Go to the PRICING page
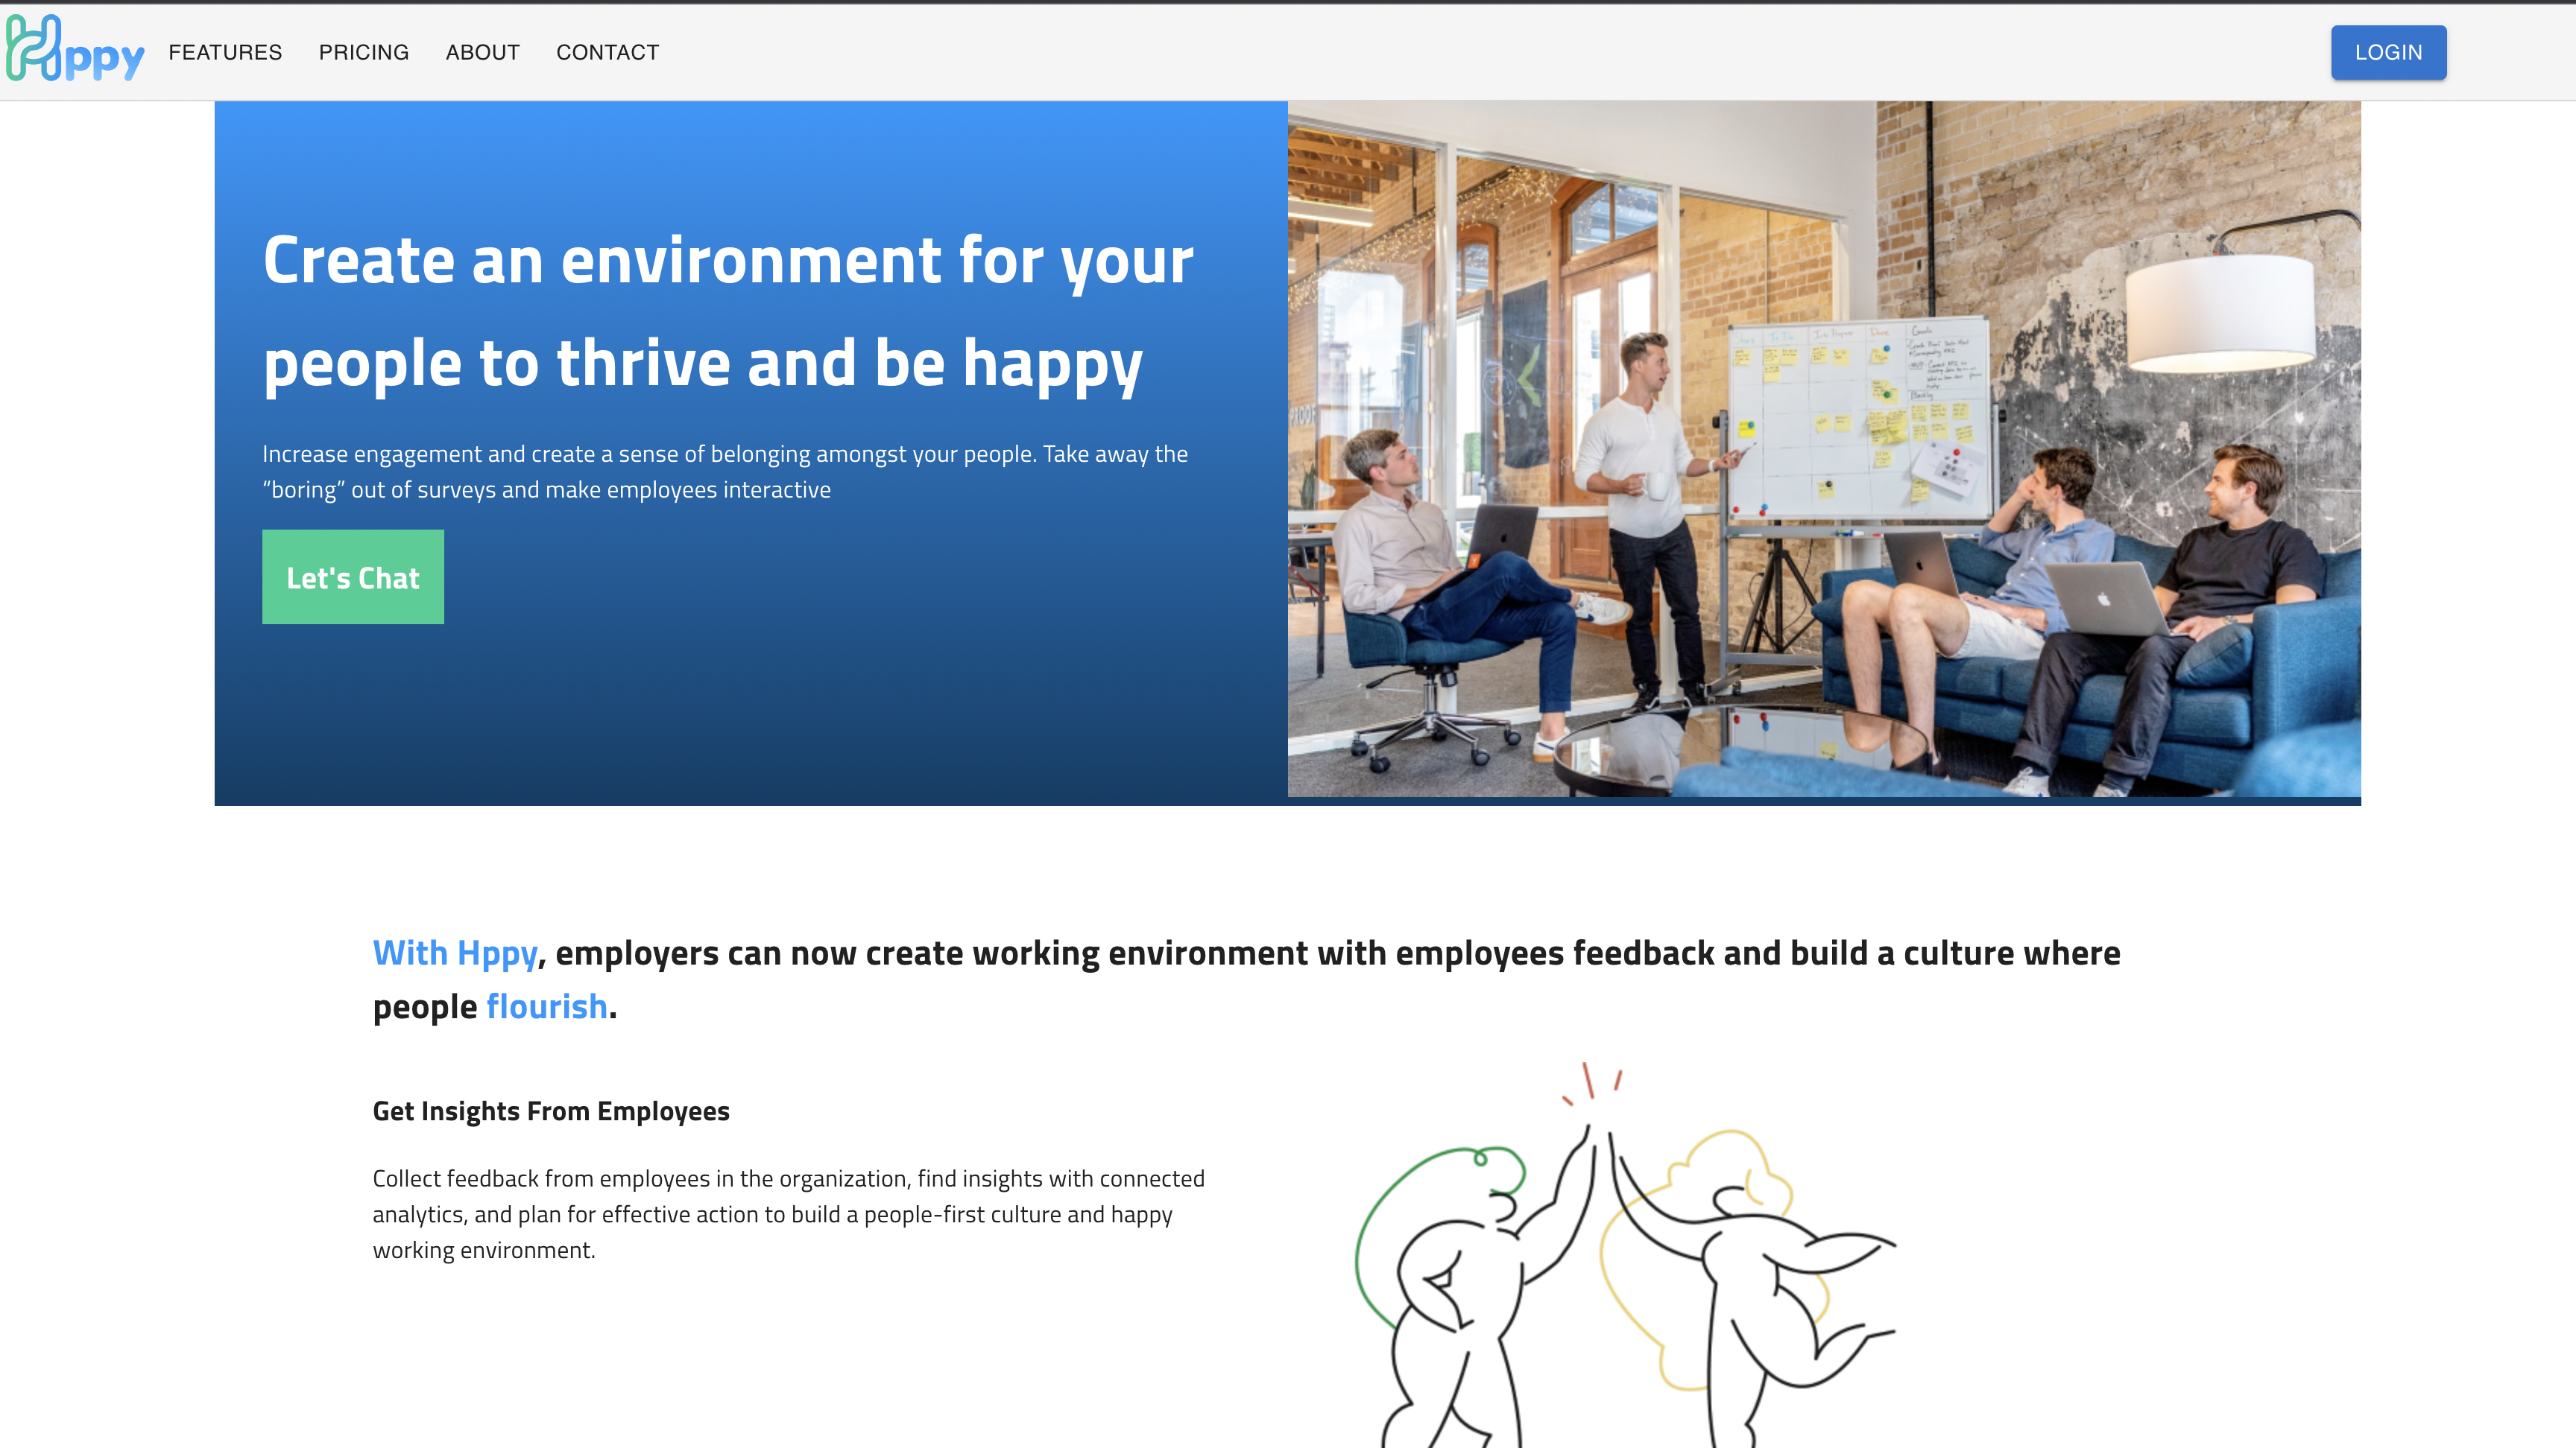2576x1448 pixels. (x=364, y=52)
